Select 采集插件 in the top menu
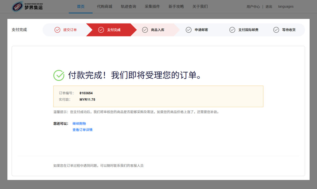 pos(152,7)
